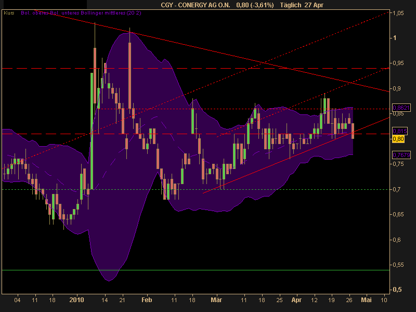
Task: Click the price value '0,80 (-3,61%)' in header
Action: coord(255,5)
